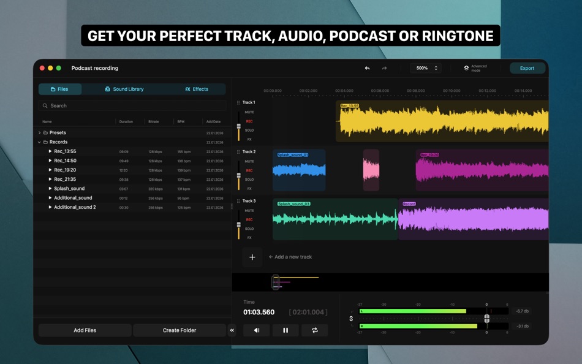Select the Splash_sound_01 clip on Track 2
This screenshot has height=364, width=582.
coord(299,170)
